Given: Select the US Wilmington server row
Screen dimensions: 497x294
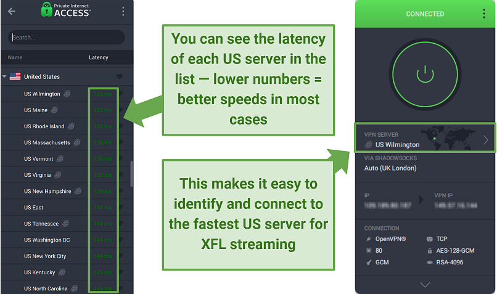Looking at the screenshot, I should [x=67, y=94].
